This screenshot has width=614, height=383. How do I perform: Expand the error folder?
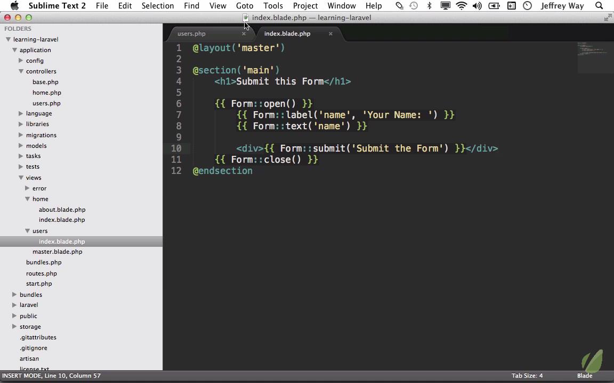click(x=27, y=188)
